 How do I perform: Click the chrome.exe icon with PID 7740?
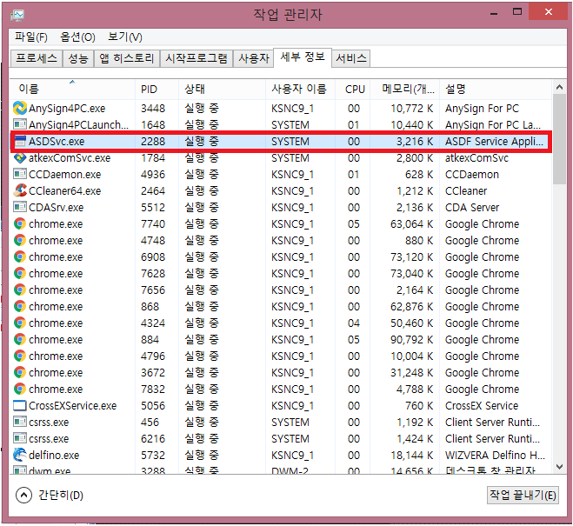[20, 224]
